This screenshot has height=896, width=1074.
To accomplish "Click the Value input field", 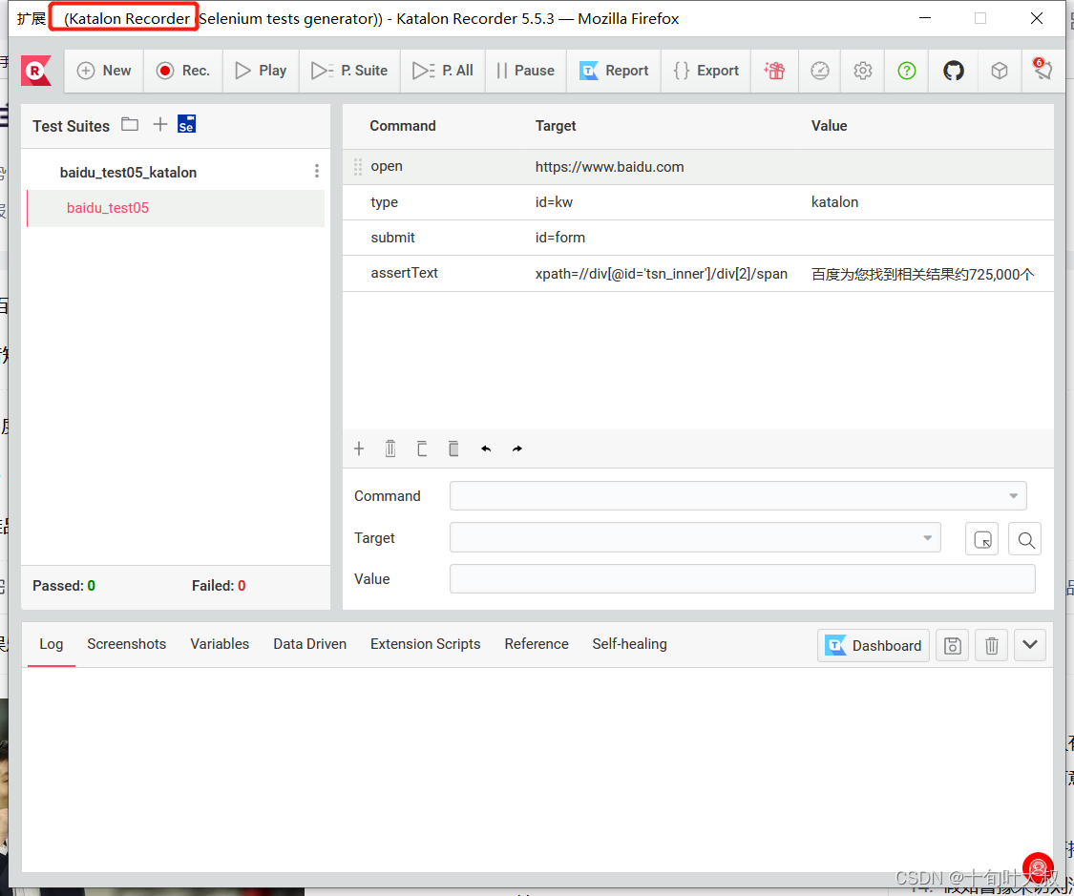I will [x=742, y=579].
